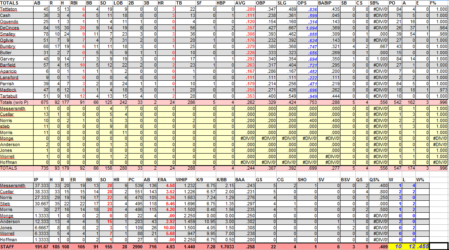Image resolution: width=449 pixels, height=250 pixels.
Task: Select the AB batting column header
Action: (x=41, y=3)
